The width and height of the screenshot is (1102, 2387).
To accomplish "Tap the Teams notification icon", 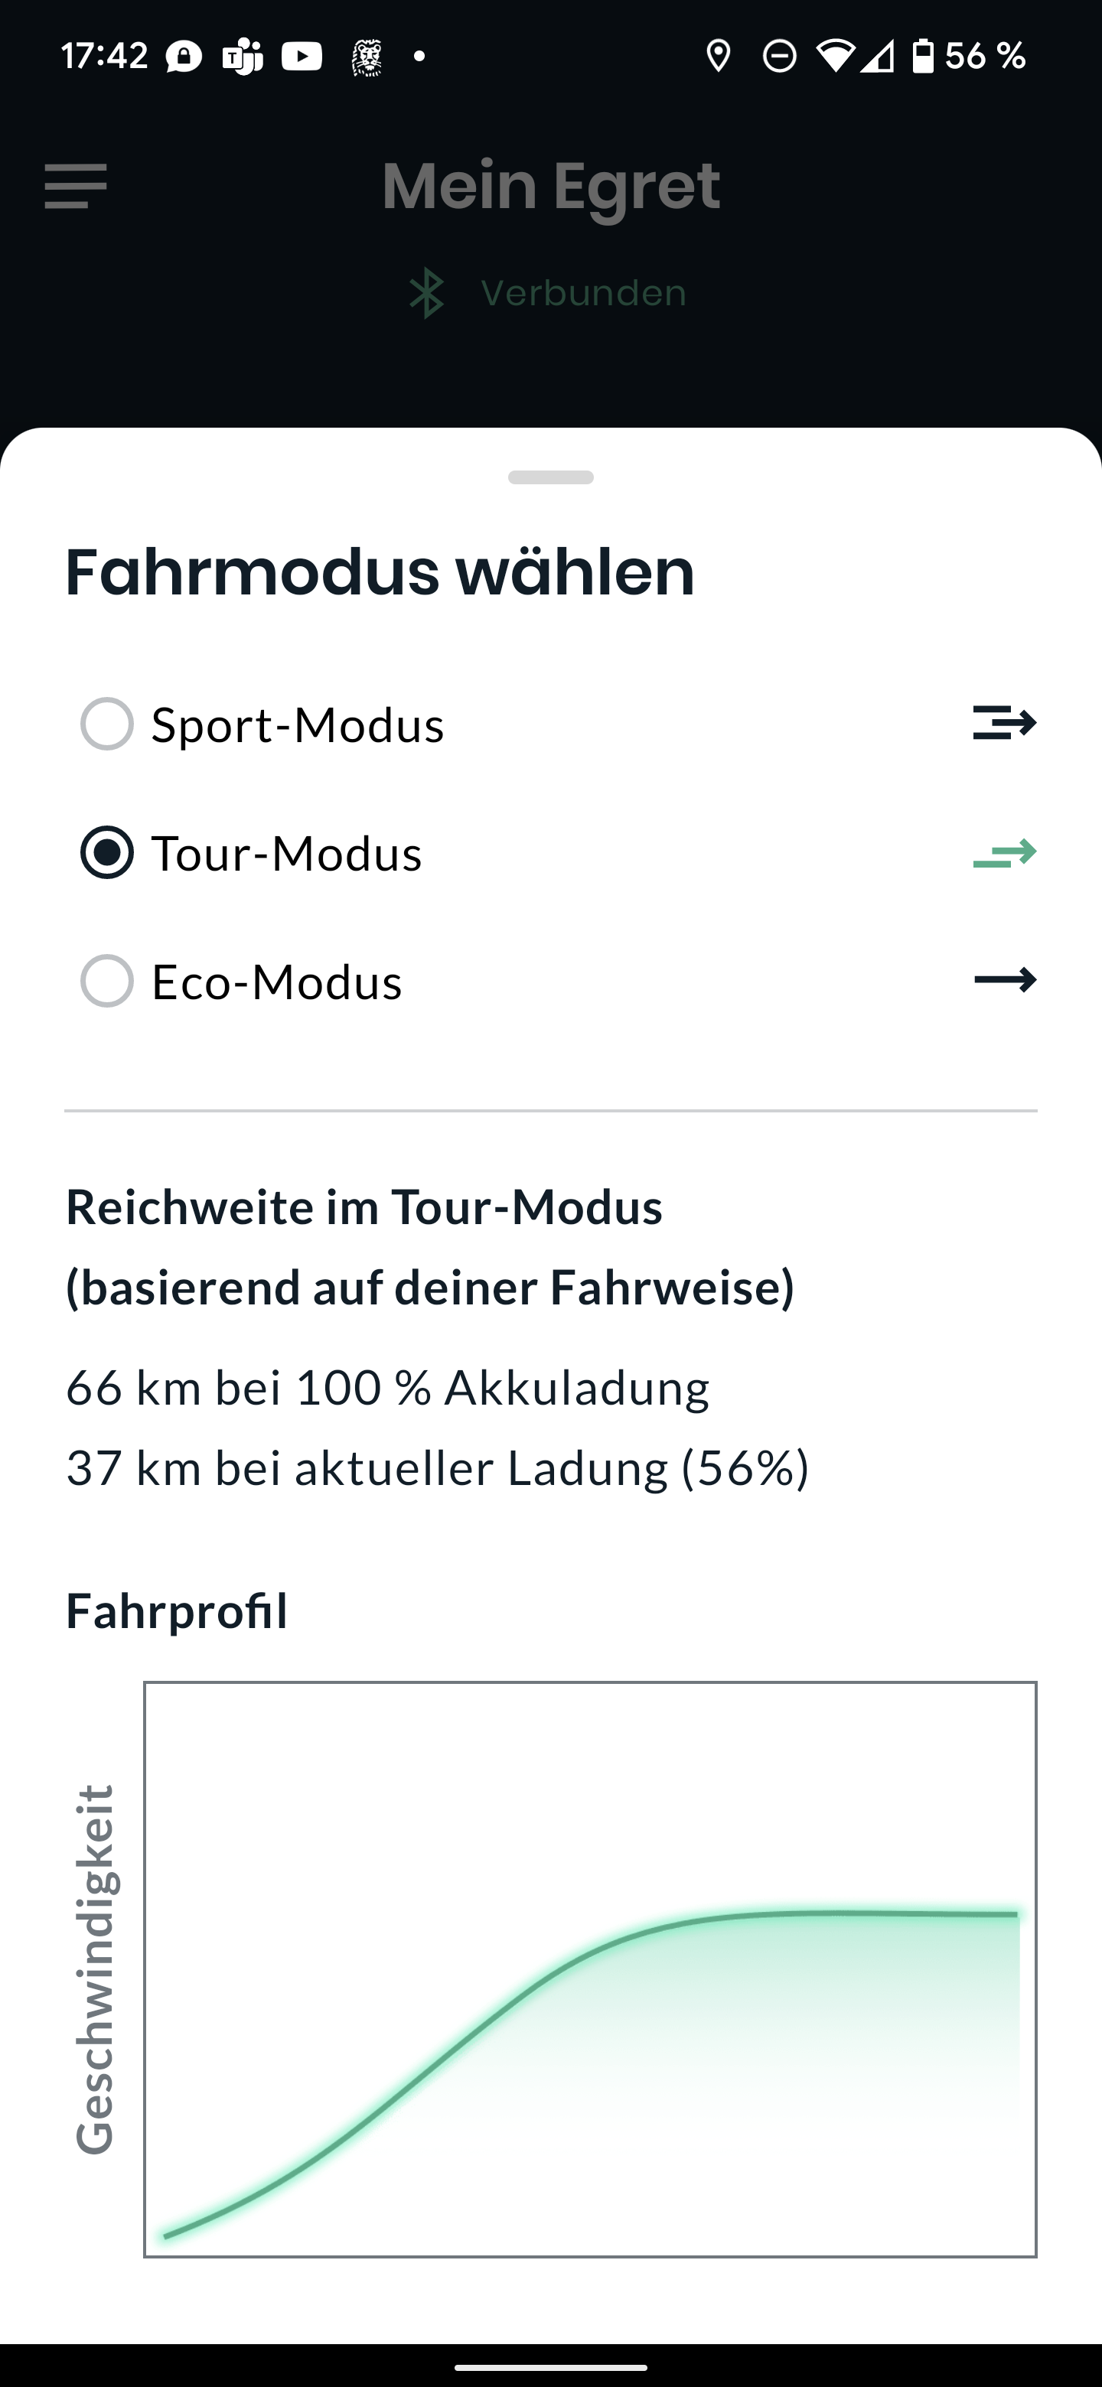I will pyautogui.click(x=243, y=57).
